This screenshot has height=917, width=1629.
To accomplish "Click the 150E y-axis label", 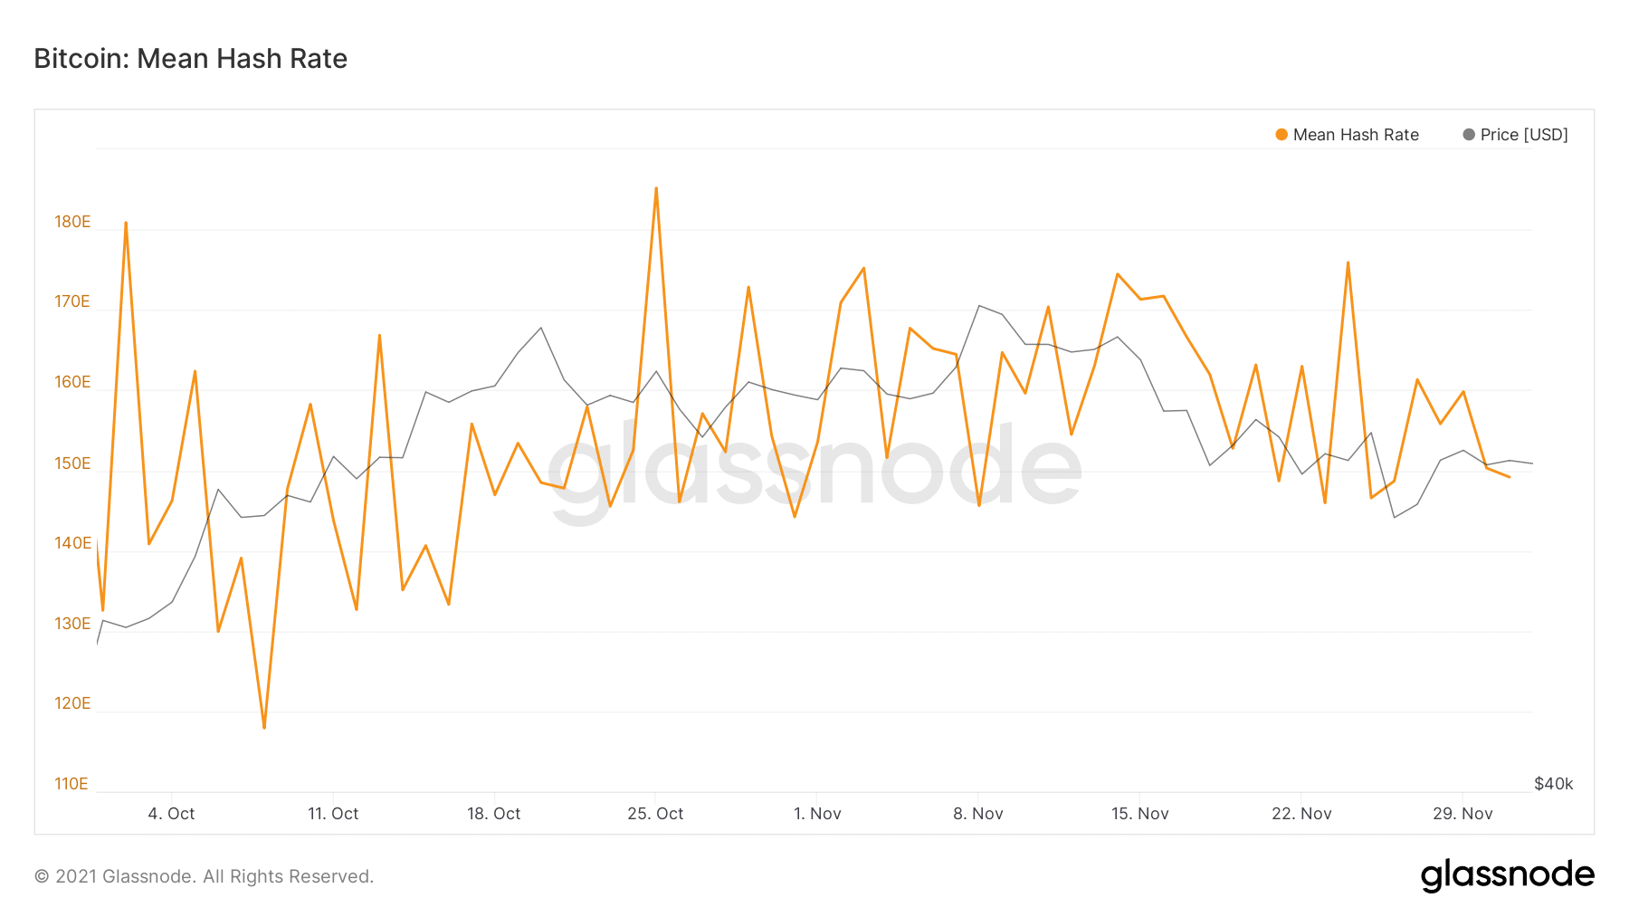I will click(x=72, y=463).
